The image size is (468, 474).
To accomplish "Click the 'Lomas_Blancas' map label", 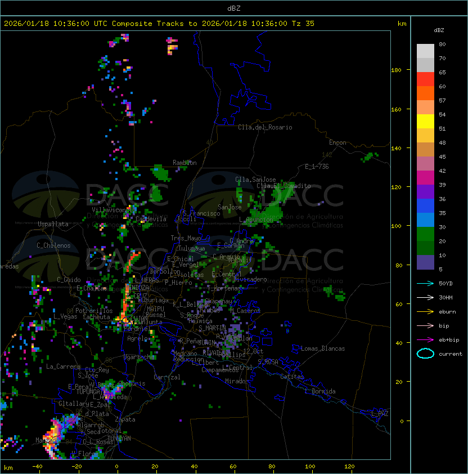I will coord(323,348).
